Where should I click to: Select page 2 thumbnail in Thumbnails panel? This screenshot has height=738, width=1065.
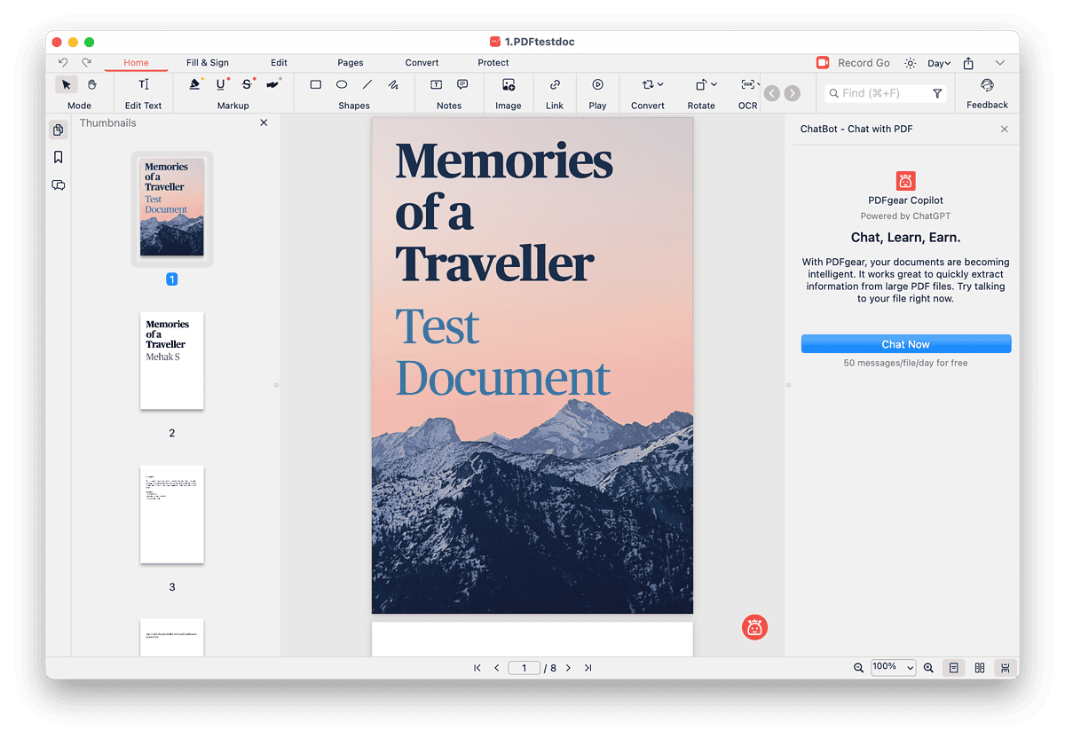click(171, 360)
